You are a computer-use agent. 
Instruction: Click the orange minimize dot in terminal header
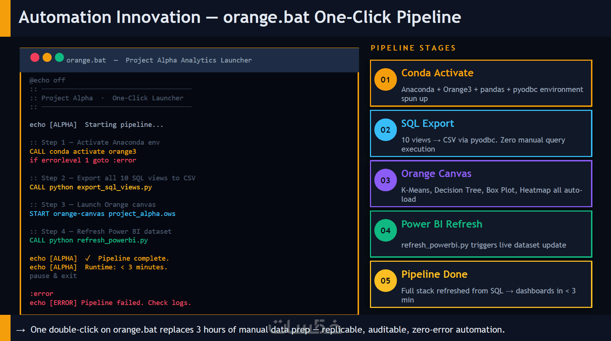pyautogui.click(x=47, y=57)
